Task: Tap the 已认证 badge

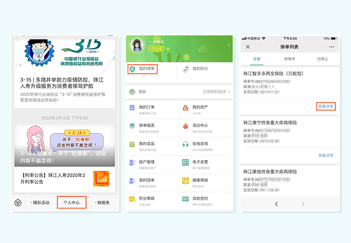Action: point(156,48)
